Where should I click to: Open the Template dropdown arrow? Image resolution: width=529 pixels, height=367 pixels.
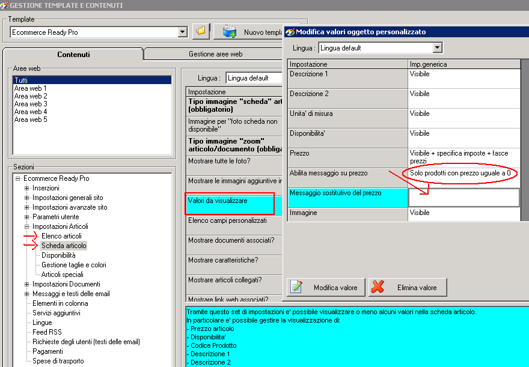point(183,32)
